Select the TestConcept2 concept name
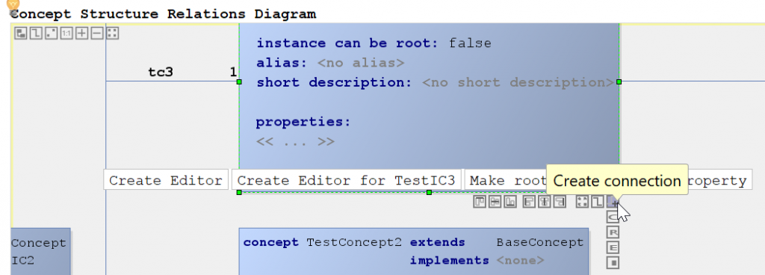Image resolution: width=765 pixels, height=275 pixels. [354, 242]
